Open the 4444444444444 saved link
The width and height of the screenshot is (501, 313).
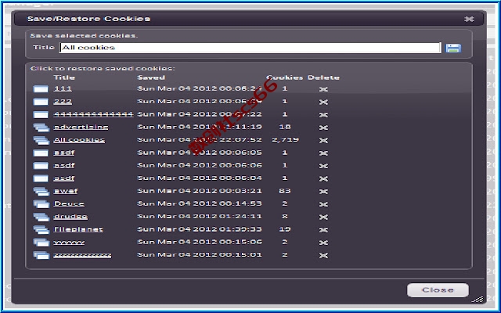93,114
